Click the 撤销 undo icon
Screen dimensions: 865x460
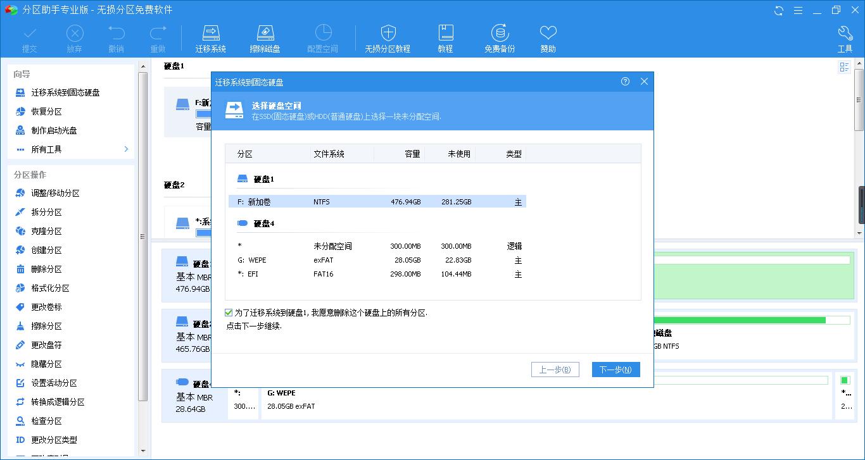[115, 37]
